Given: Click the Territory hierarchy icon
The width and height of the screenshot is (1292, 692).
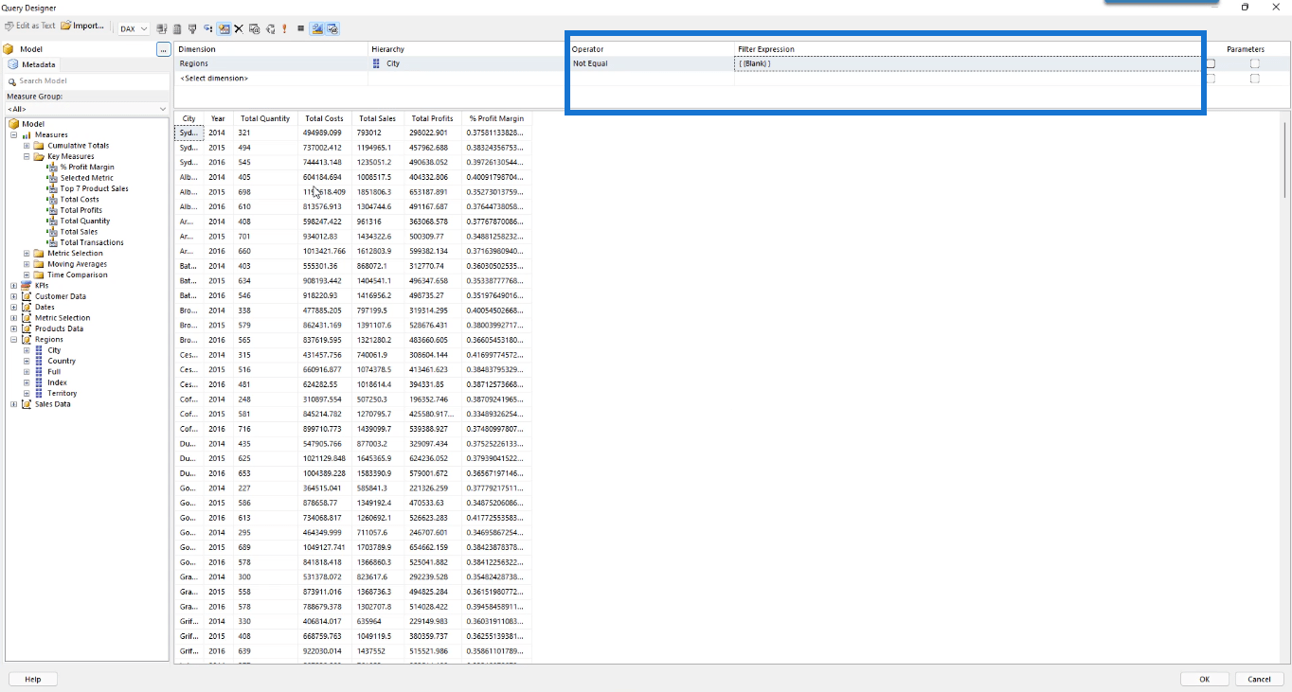Looking at the screenshot, I should pyautogui.click(x=39, y=393).
